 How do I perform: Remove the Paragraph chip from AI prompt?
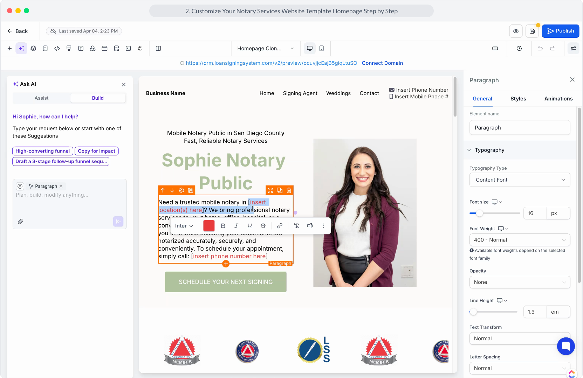[x=61, y=186]
